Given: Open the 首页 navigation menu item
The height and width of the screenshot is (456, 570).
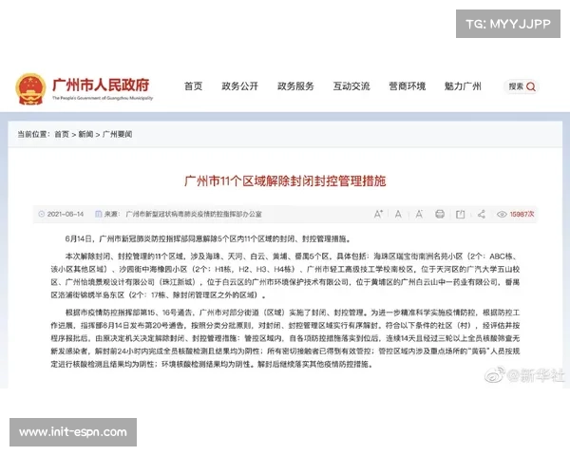Looking at the screenshot, I should point(193,86).
